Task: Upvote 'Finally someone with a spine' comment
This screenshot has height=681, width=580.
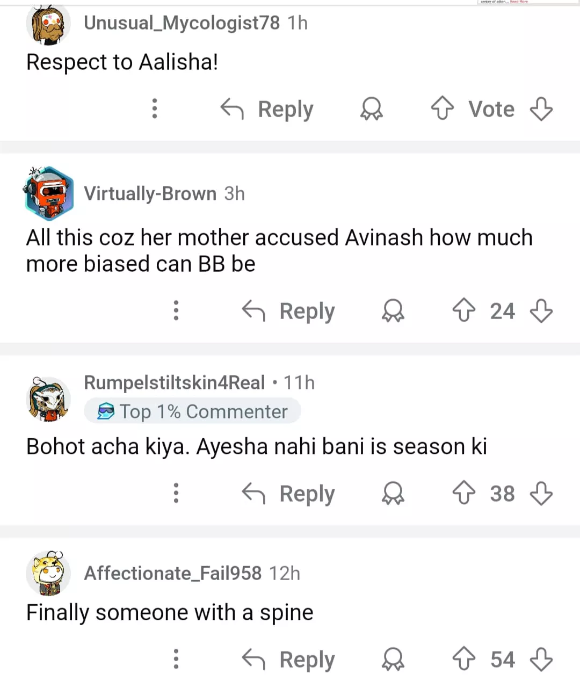Action: coord(463,659)
